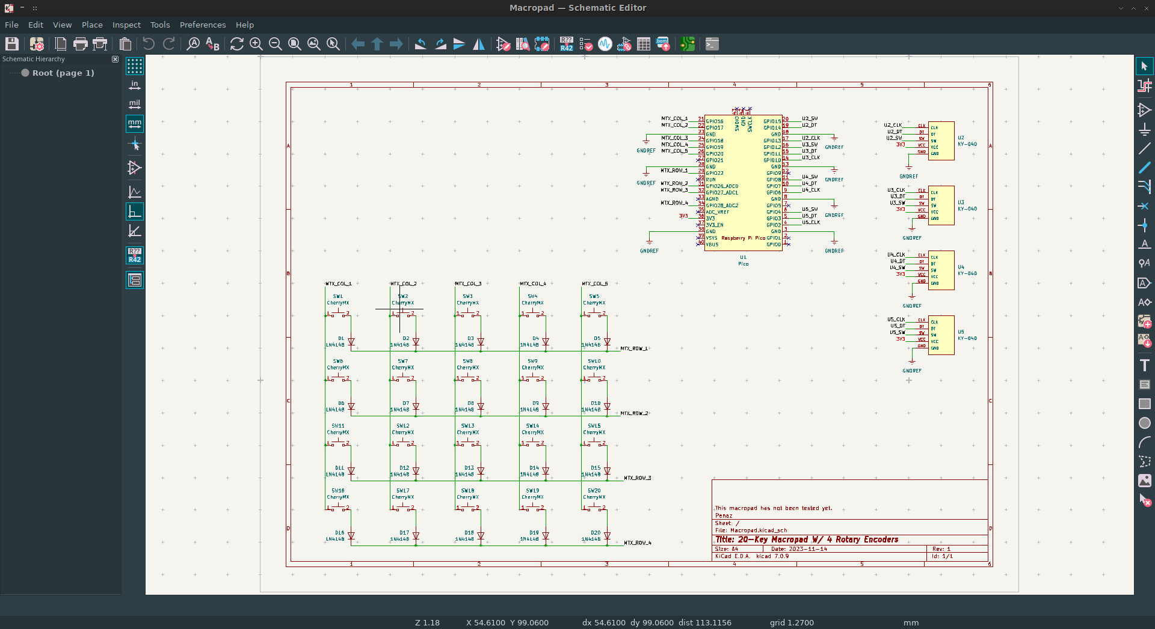The height and width of the screenshot is (629, 1155).
Task: Choose the Add Power Symbol tool
Action: (x=1144, y=129)
